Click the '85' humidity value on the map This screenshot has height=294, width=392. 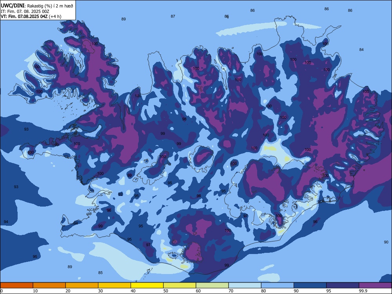100,273
